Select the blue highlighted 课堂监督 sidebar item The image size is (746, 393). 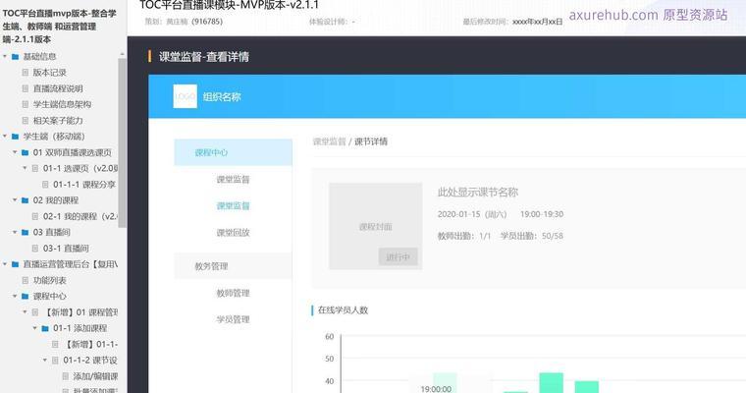[234, 205]
